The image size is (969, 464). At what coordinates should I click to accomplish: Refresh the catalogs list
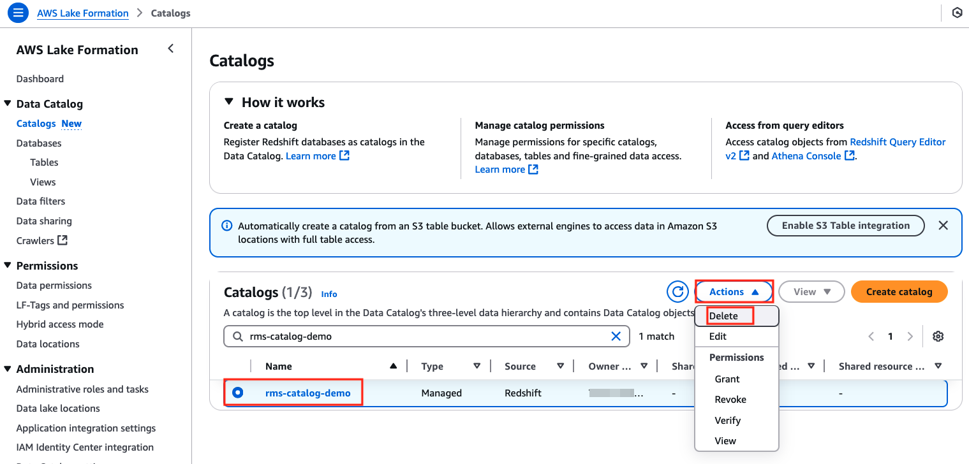point(677,292)
